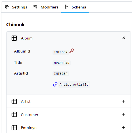132x133 pixels.
Task: Click the blue foreign key link icon
Action: [x=55, y=84]
